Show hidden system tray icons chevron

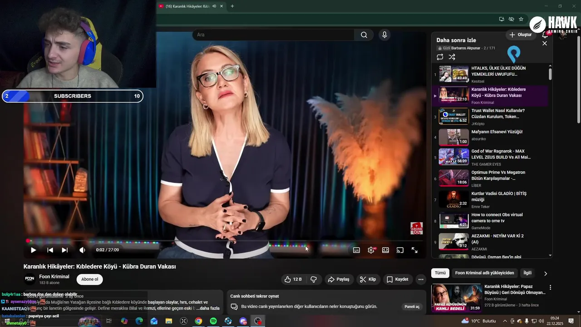click(505, 321)
